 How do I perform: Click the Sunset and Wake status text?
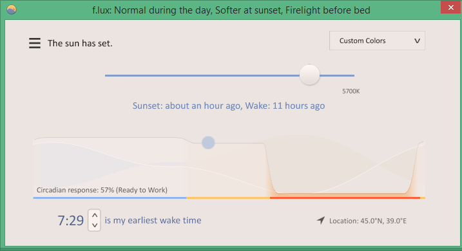[229, 106]
